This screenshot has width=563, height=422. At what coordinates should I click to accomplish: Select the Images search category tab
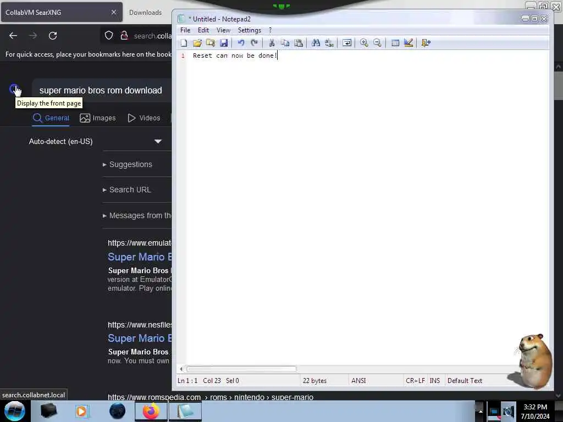[x=98, y=118]
